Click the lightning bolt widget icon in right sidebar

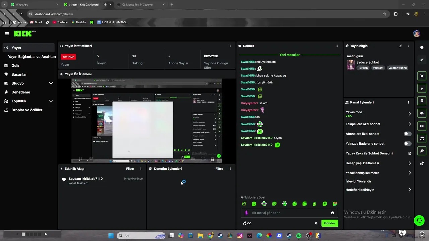(x=422, y=88)
